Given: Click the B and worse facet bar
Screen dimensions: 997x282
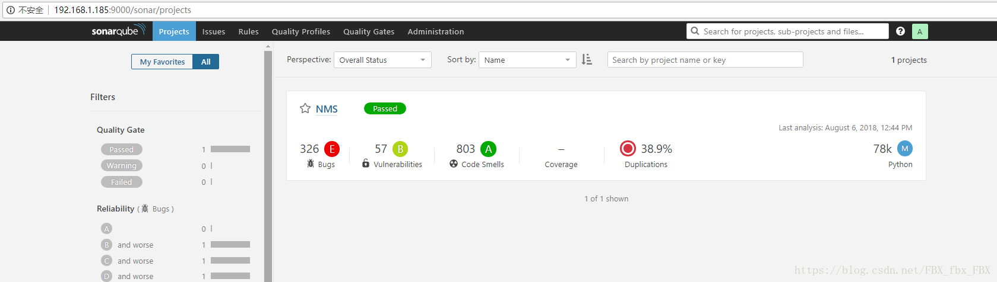Looking at the screenshot, I should click(x=230, y=244).
